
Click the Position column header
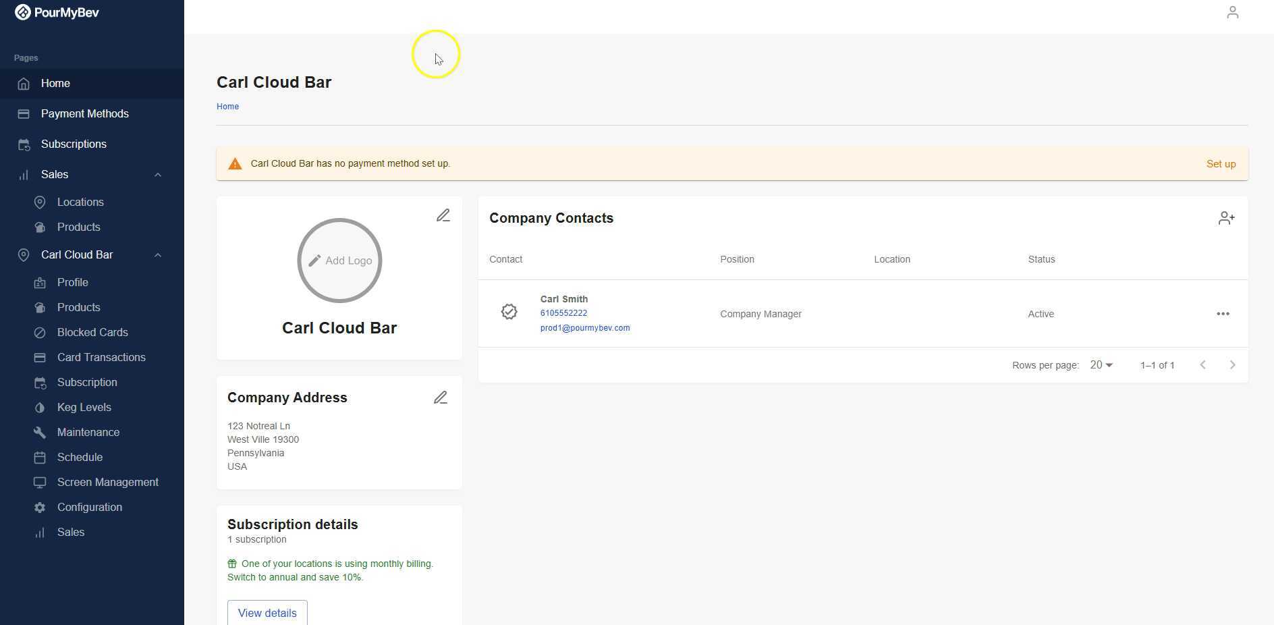pos(737,260)
